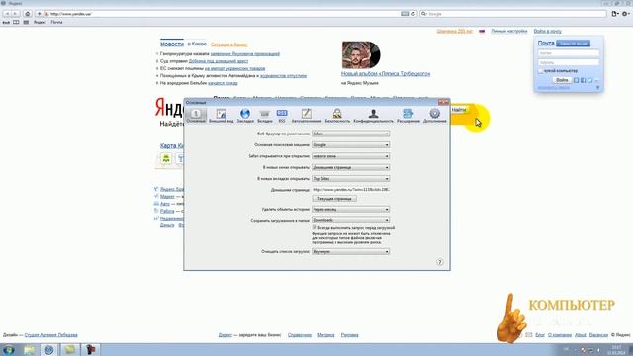Click browser Forward arrow button
This screenshot has height=356, width=633.
pos(15,14)
